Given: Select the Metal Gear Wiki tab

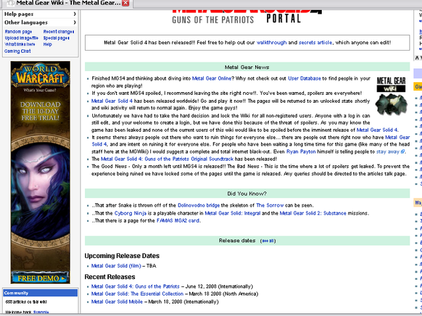Looking at the screenshot, I should [66, 3].
